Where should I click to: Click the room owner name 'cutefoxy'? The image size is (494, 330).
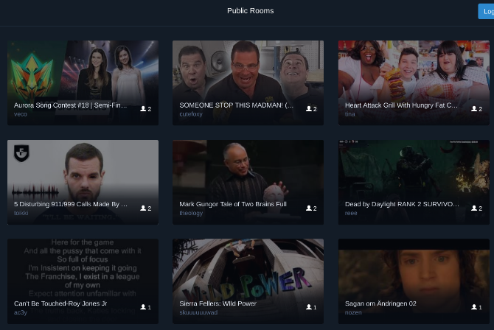[x=191, y=114]
